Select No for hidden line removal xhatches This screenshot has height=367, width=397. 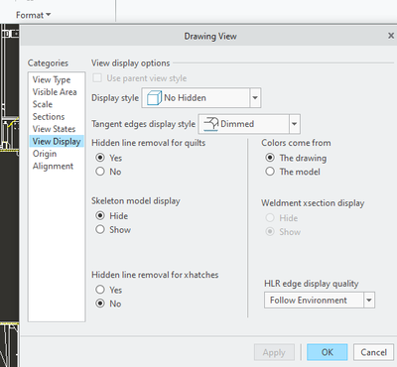click(100, 304)
